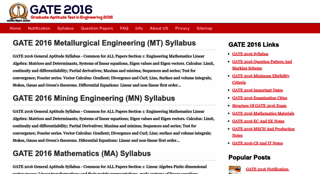The height and width of the screenshot is (174, 320).
Task: Open the Home menu item
Action: click(x=15, y=28)
